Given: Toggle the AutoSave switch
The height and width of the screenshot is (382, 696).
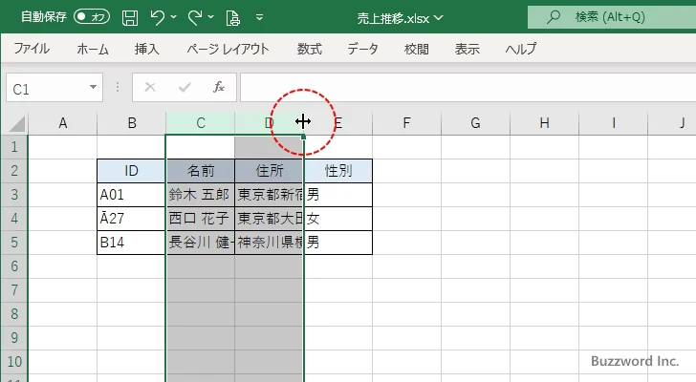Looking at the screenshot, I should pos(92,17).
